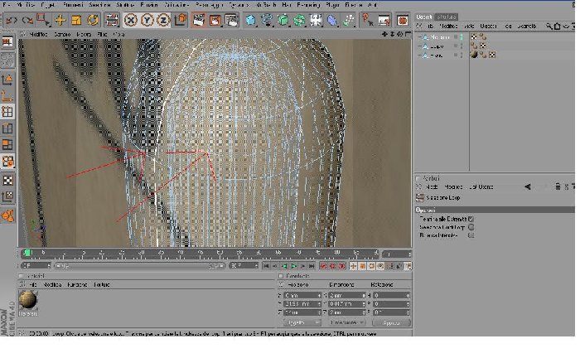Select the Rotate tool in the top toolbar

tap(93, 20)
